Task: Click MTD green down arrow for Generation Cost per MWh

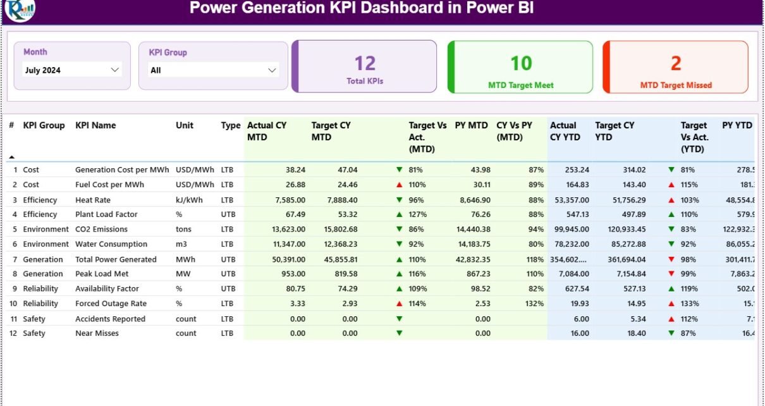Action: pos(399,169)
